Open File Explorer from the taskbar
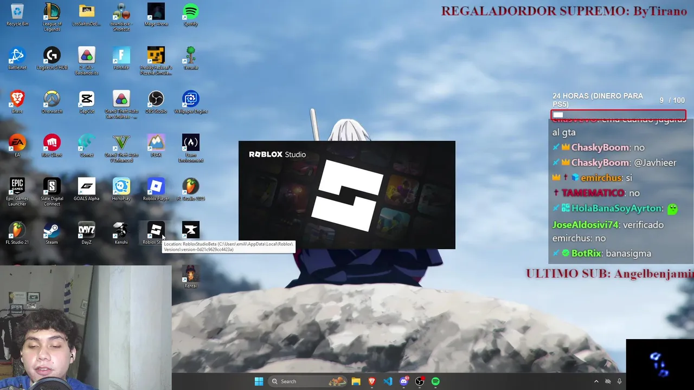 click(x=356, y=381)
